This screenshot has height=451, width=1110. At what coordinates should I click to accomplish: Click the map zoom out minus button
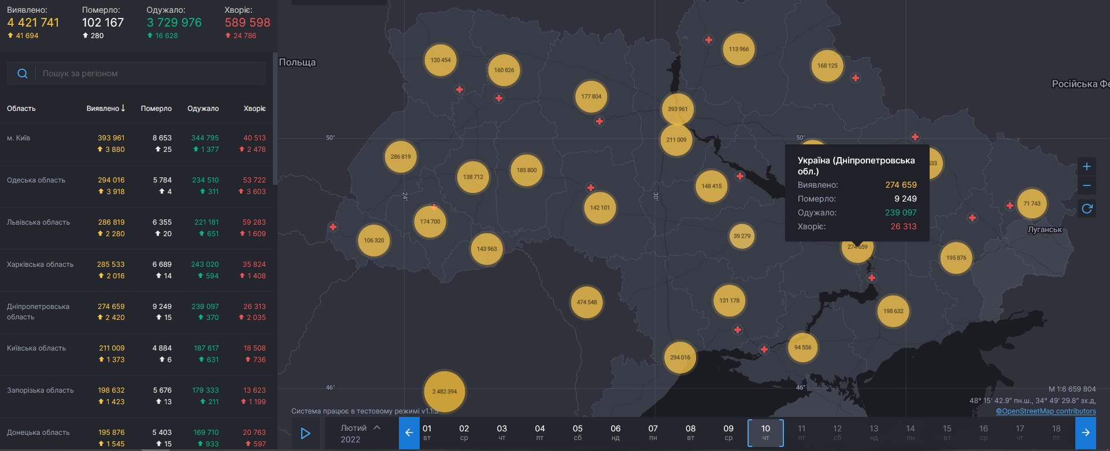[x=1086, y=186]
